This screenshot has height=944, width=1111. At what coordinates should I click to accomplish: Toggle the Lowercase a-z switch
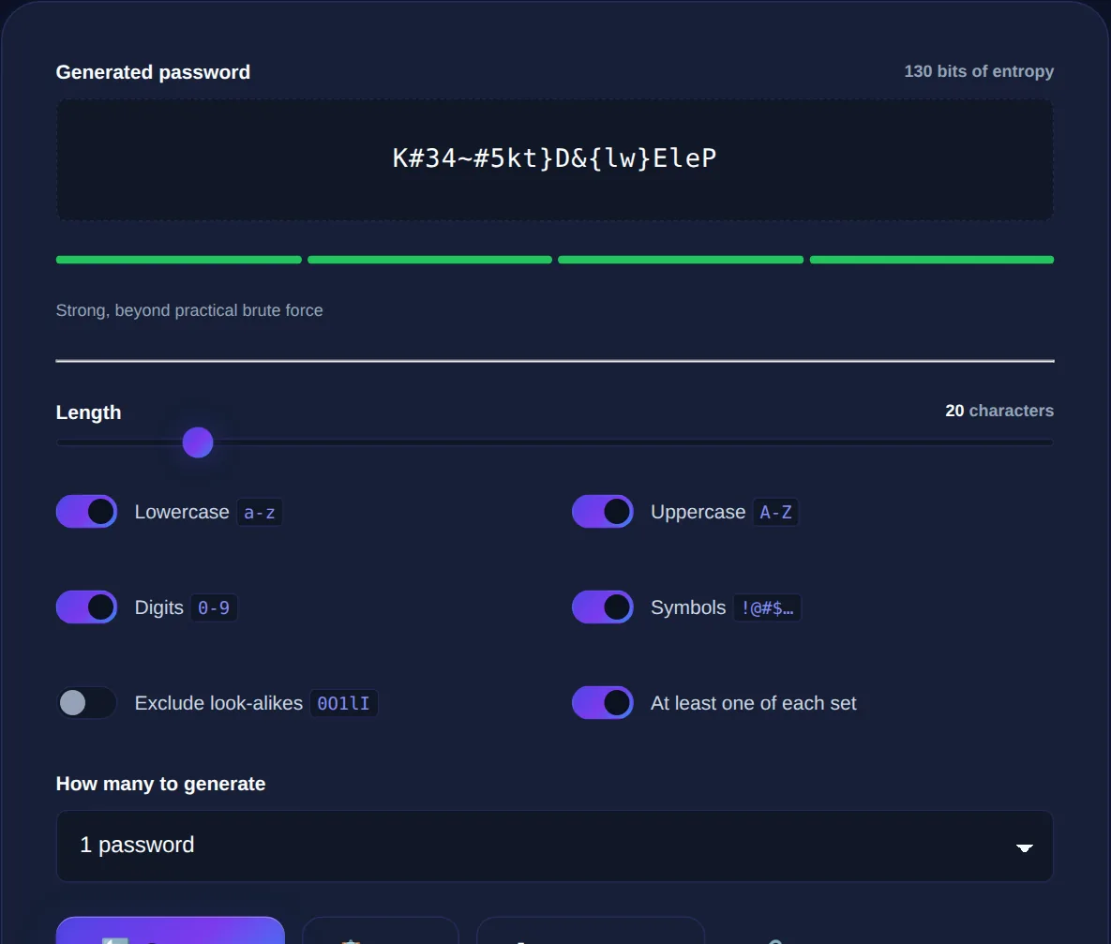[x=86, y=512]
